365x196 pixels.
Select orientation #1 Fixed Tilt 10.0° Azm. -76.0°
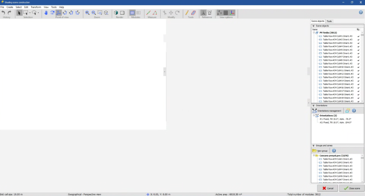click(335, 119)
